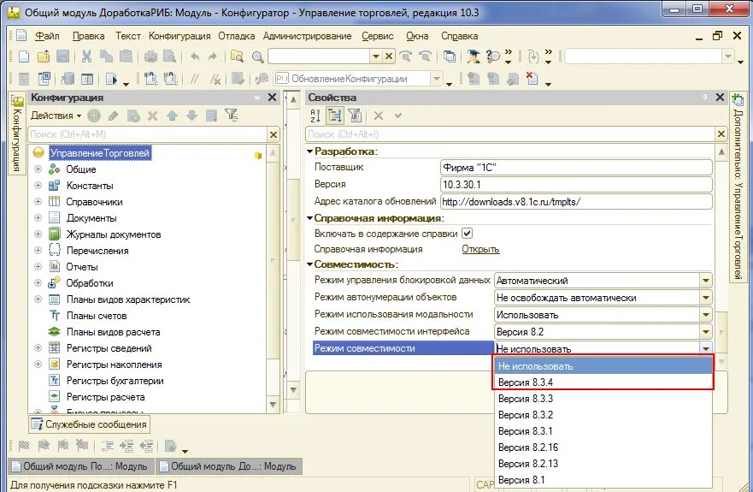Toggle the by-category view button in Свойства
The height and width of the screenshot is (492, 753).
coord(335,116)
